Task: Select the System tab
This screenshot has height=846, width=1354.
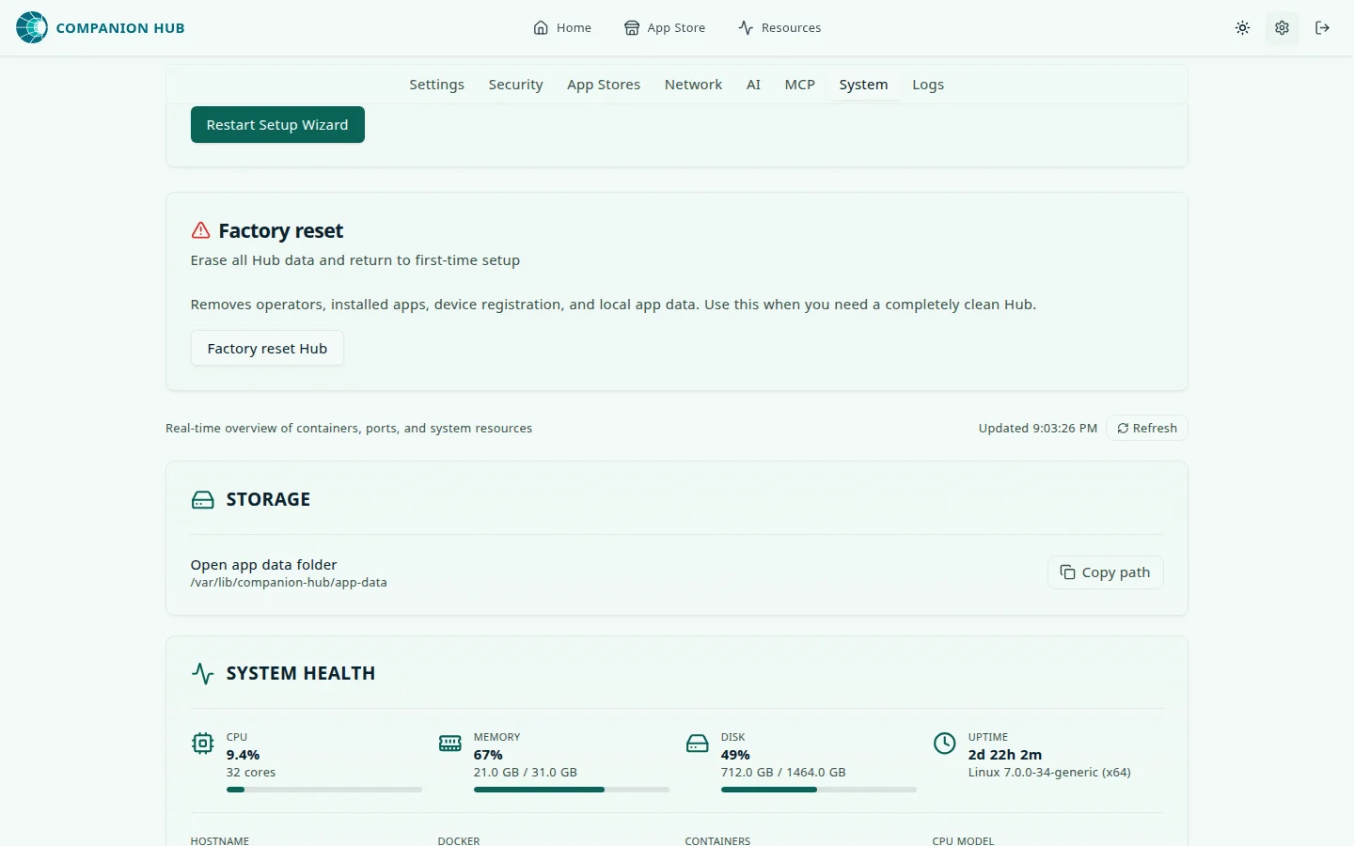Action: 863,85
